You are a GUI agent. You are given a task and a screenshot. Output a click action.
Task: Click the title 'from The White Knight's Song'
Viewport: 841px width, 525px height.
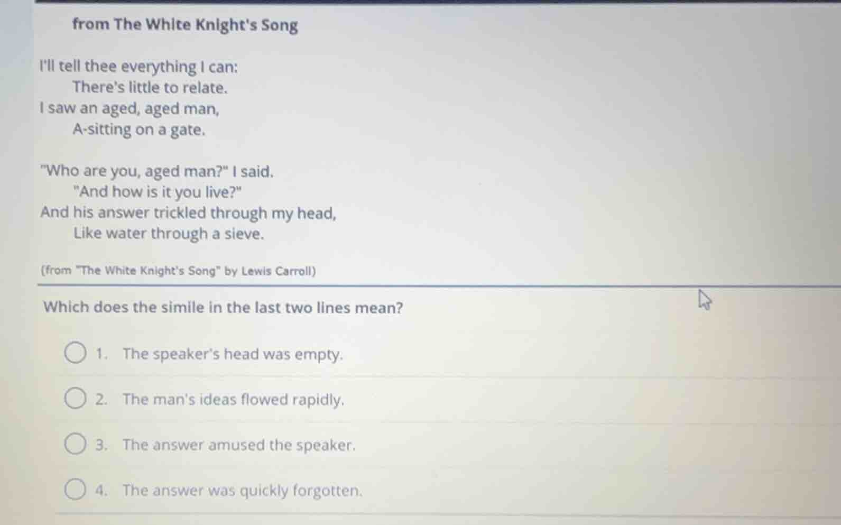coord(184,24)
